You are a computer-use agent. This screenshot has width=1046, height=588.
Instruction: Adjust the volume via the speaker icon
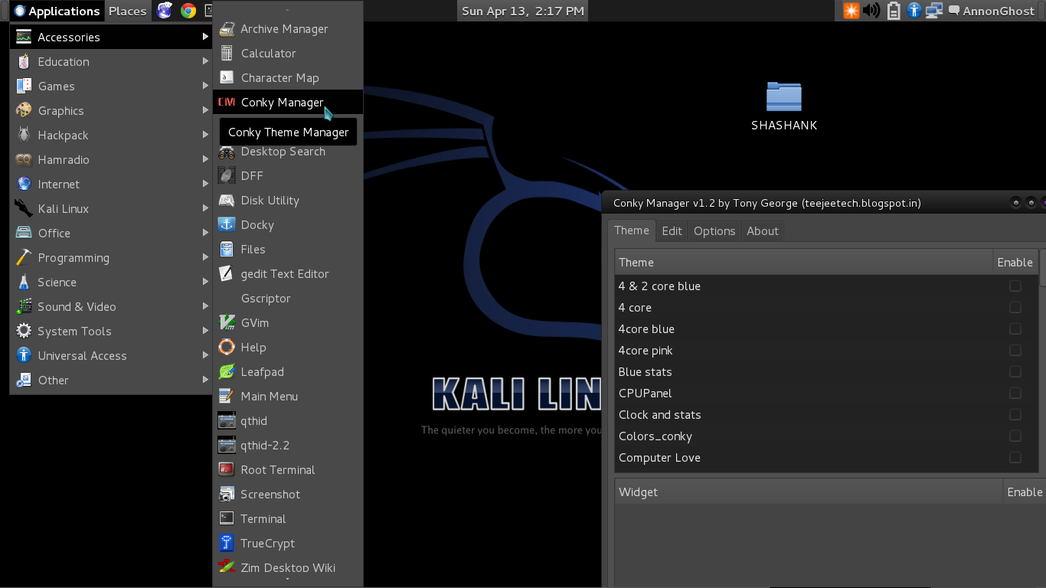(x=872, y=11)
